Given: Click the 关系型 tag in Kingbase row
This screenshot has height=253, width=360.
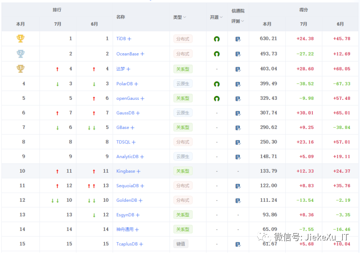Looking at the screenshot, I should point(183,171).
